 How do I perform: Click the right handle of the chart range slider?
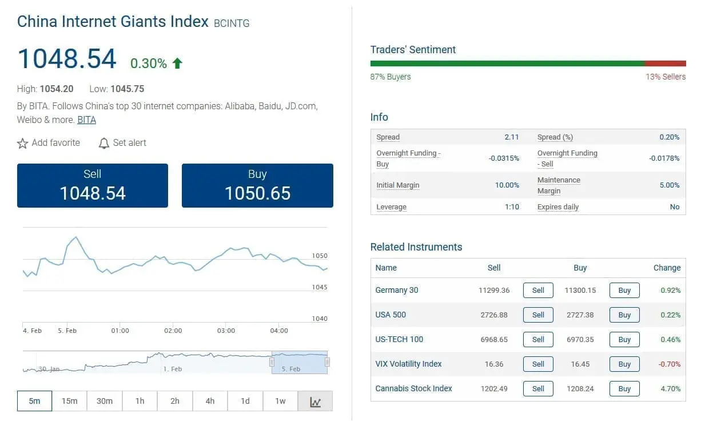coord(326,362)
